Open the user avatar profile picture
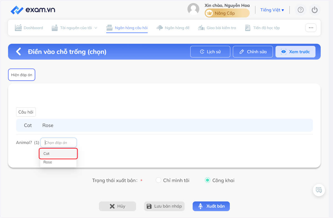Screen dimensions: 333x218 pyautogui.click(x=193, y=9)
